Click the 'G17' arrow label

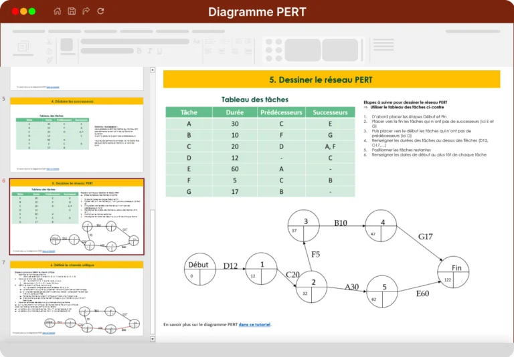426,237
